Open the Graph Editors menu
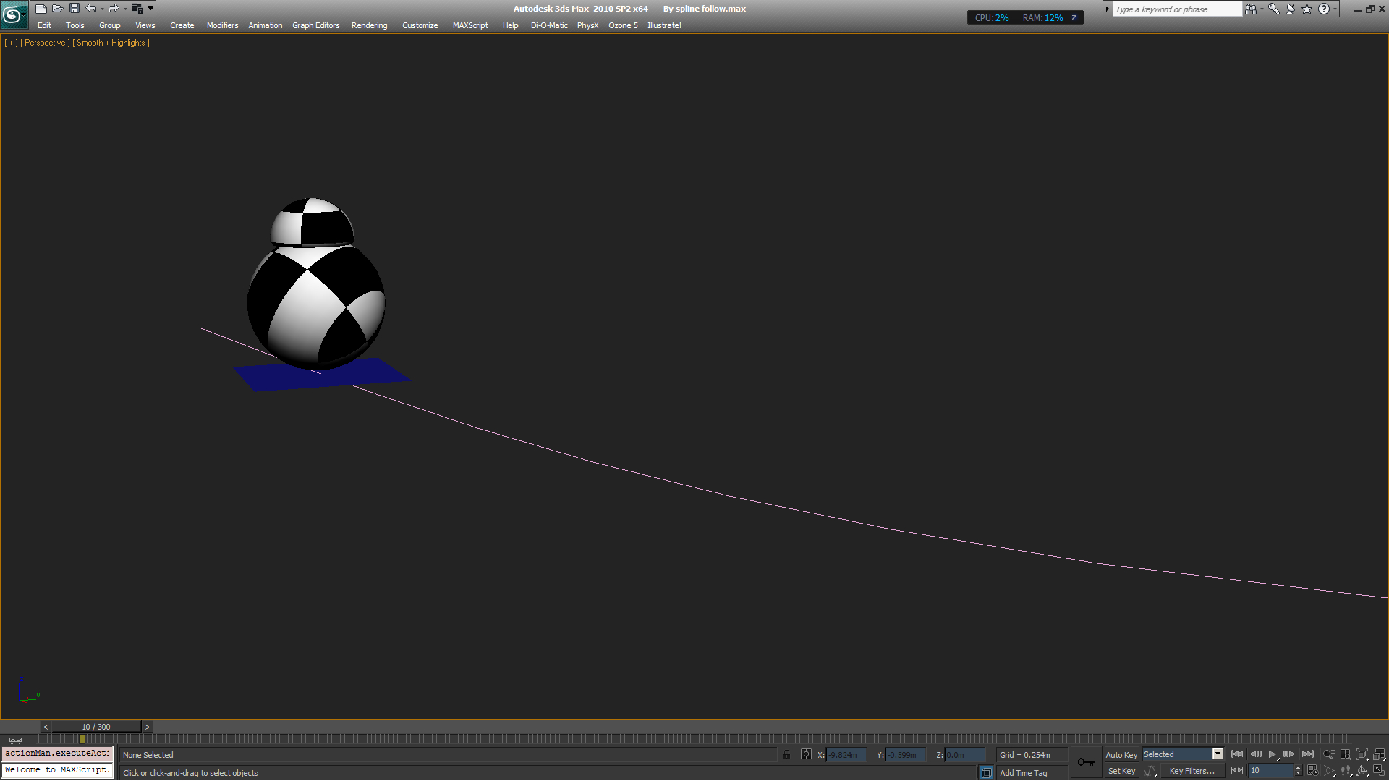 click(315, 25)
